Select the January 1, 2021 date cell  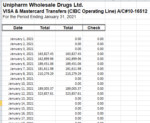[18, 39]
